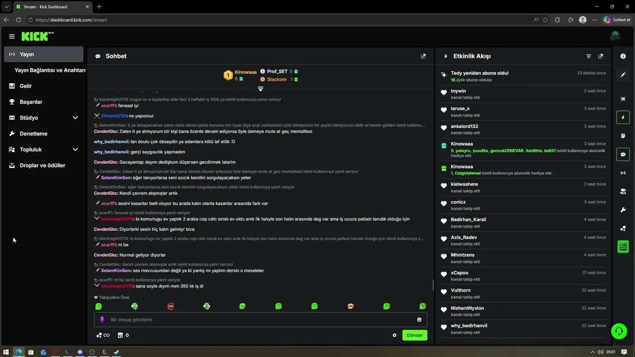Select the xCapoo follow event
Screen dimensions: 635x357
coord(523,276)
